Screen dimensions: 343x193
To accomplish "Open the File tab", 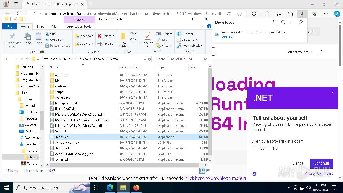I will pos(10,27).
